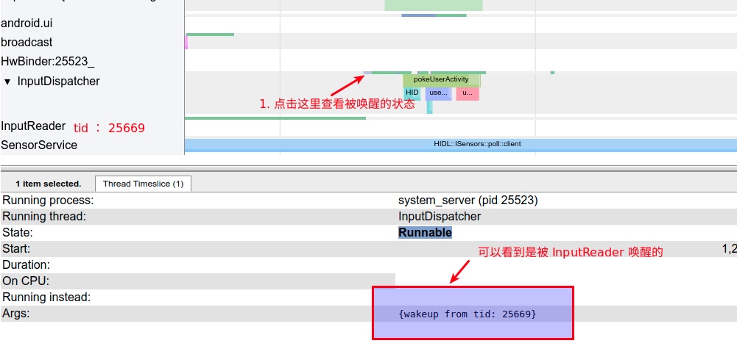Click the teal slice beneath HID
This screenshot has height=357, width=737.
point(429,107)
